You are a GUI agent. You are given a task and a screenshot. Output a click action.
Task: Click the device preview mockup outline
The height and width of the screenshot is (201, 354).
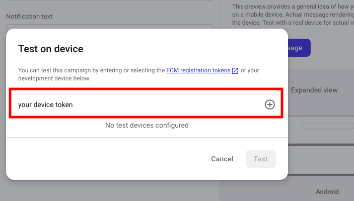tap(326, 126)
